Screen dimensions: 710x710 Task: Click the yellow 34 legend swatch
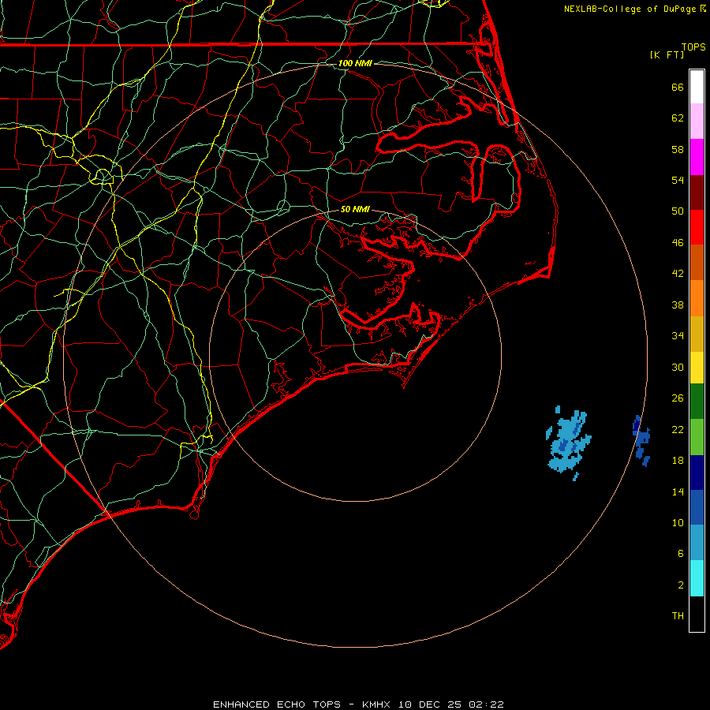click(x=697, y=368)
